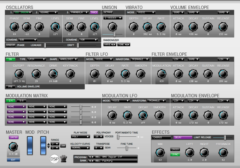This screenshot has width=240, height=168.
Task: Click the previous program arrow icon
Action: click(x=90, y=157)
